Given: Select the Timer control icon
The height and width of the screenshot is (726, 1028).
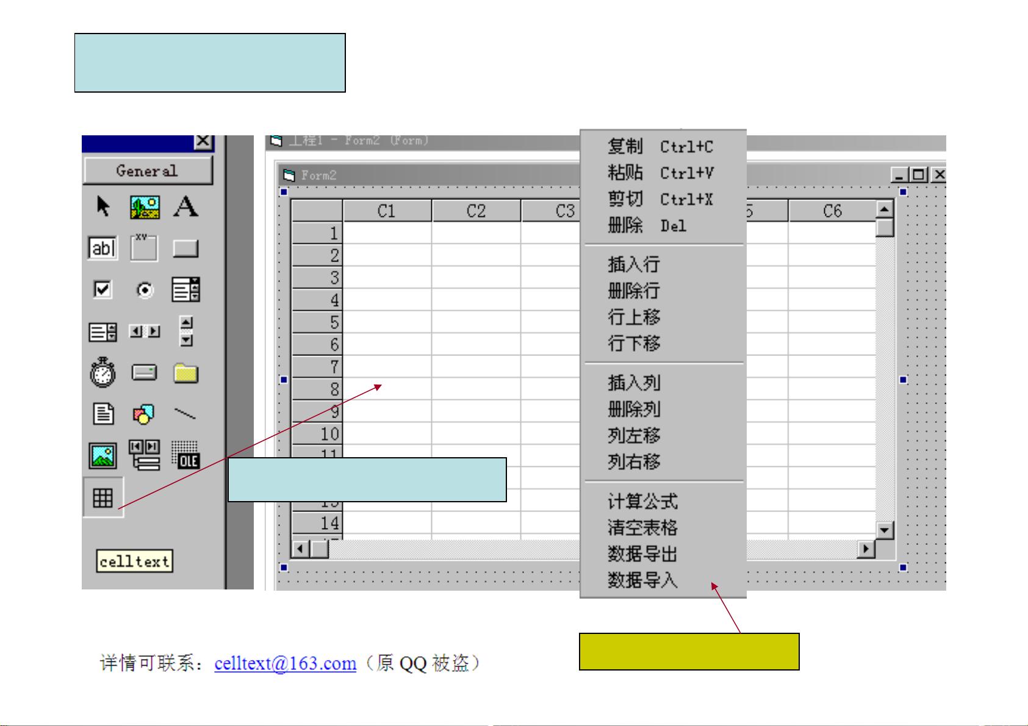Looking at the screenshot, I should pyautogui.click(x=103, y=372).
